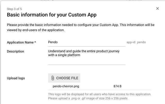This screenshot has width=165, height=104.
Task: Select the uploaded pendo-chevron.png file name
Action: tap(66, 86)
